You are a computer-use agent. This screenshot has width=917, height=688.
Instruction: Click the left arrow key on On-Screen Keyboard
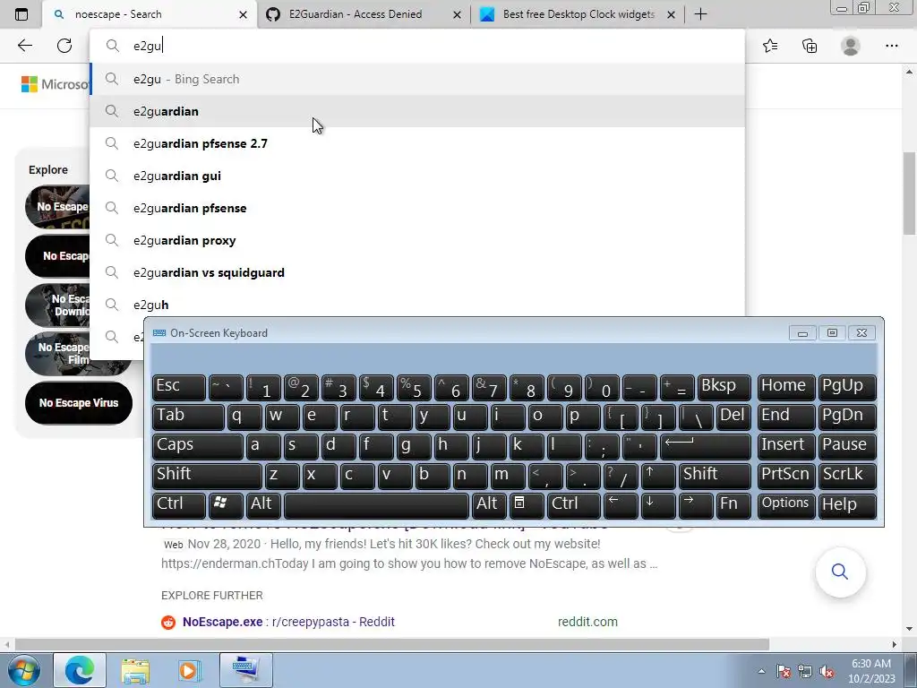[x=620, y=504]
